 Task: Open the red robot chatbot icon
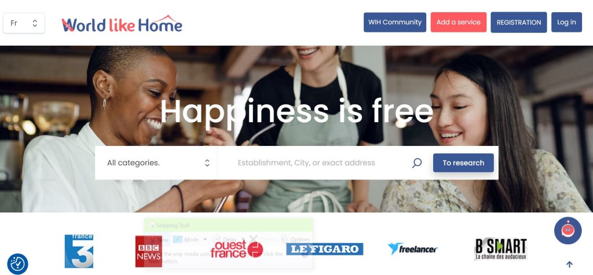click(568, 230)
